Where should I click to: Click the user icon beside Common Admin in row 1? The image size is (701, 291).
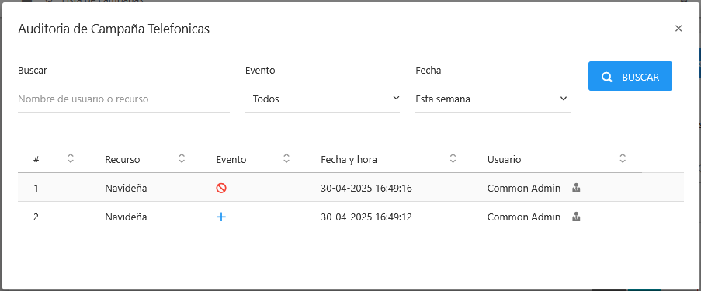576,189
